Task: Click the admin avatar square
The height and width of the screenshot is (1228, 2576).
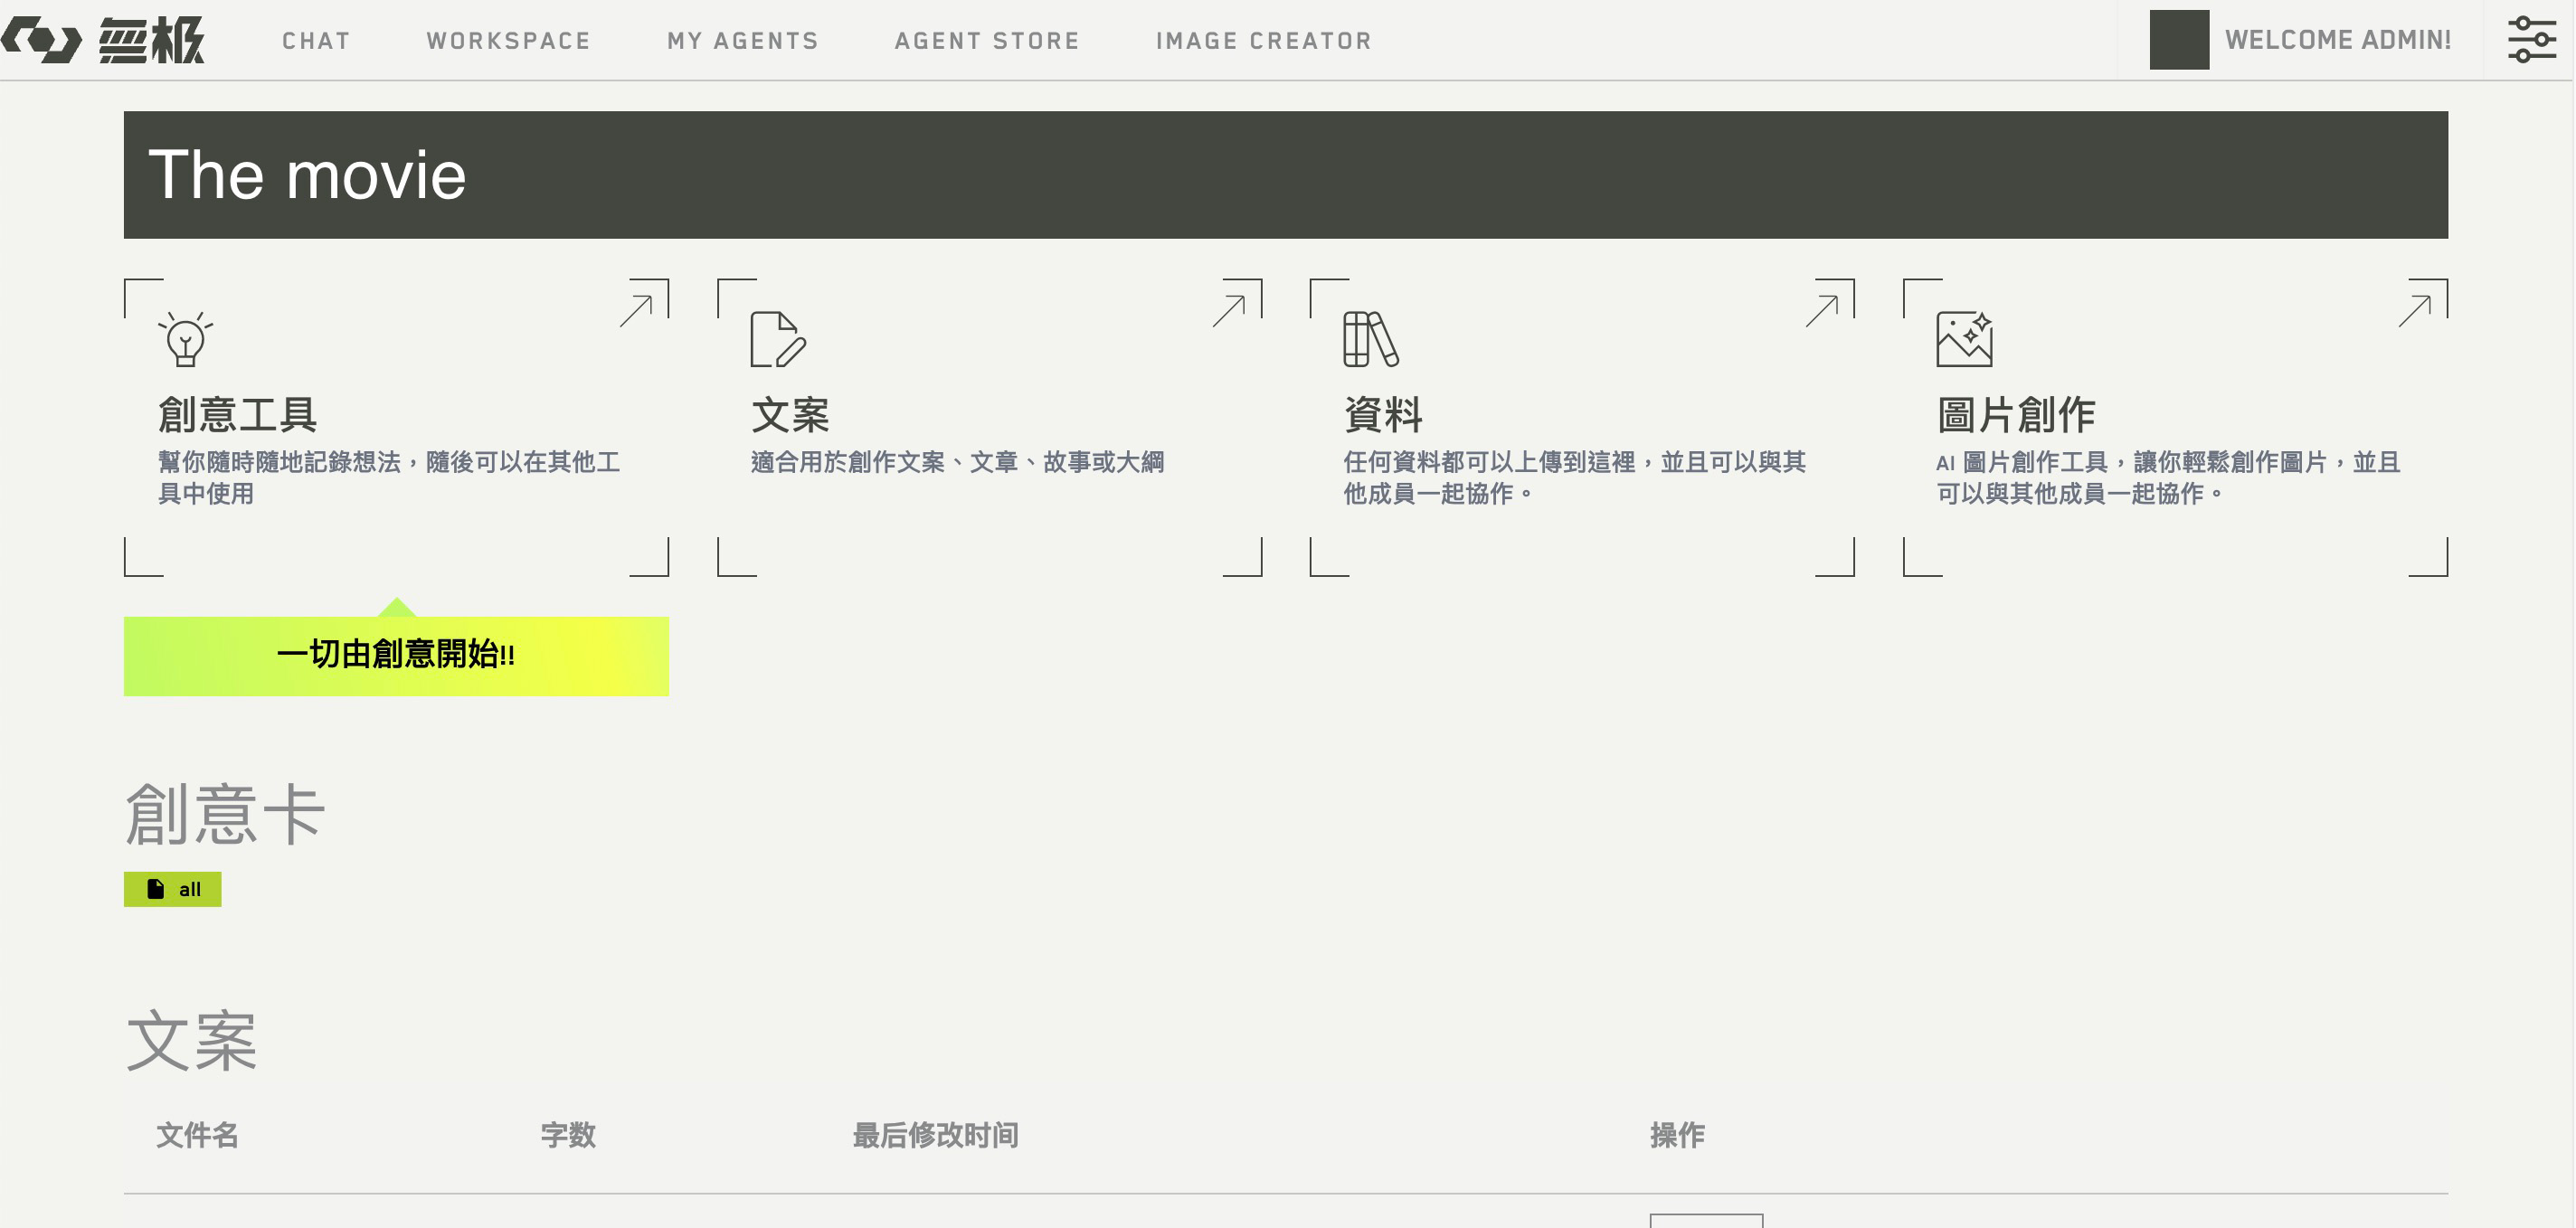Action: (x=2179, y=40)
